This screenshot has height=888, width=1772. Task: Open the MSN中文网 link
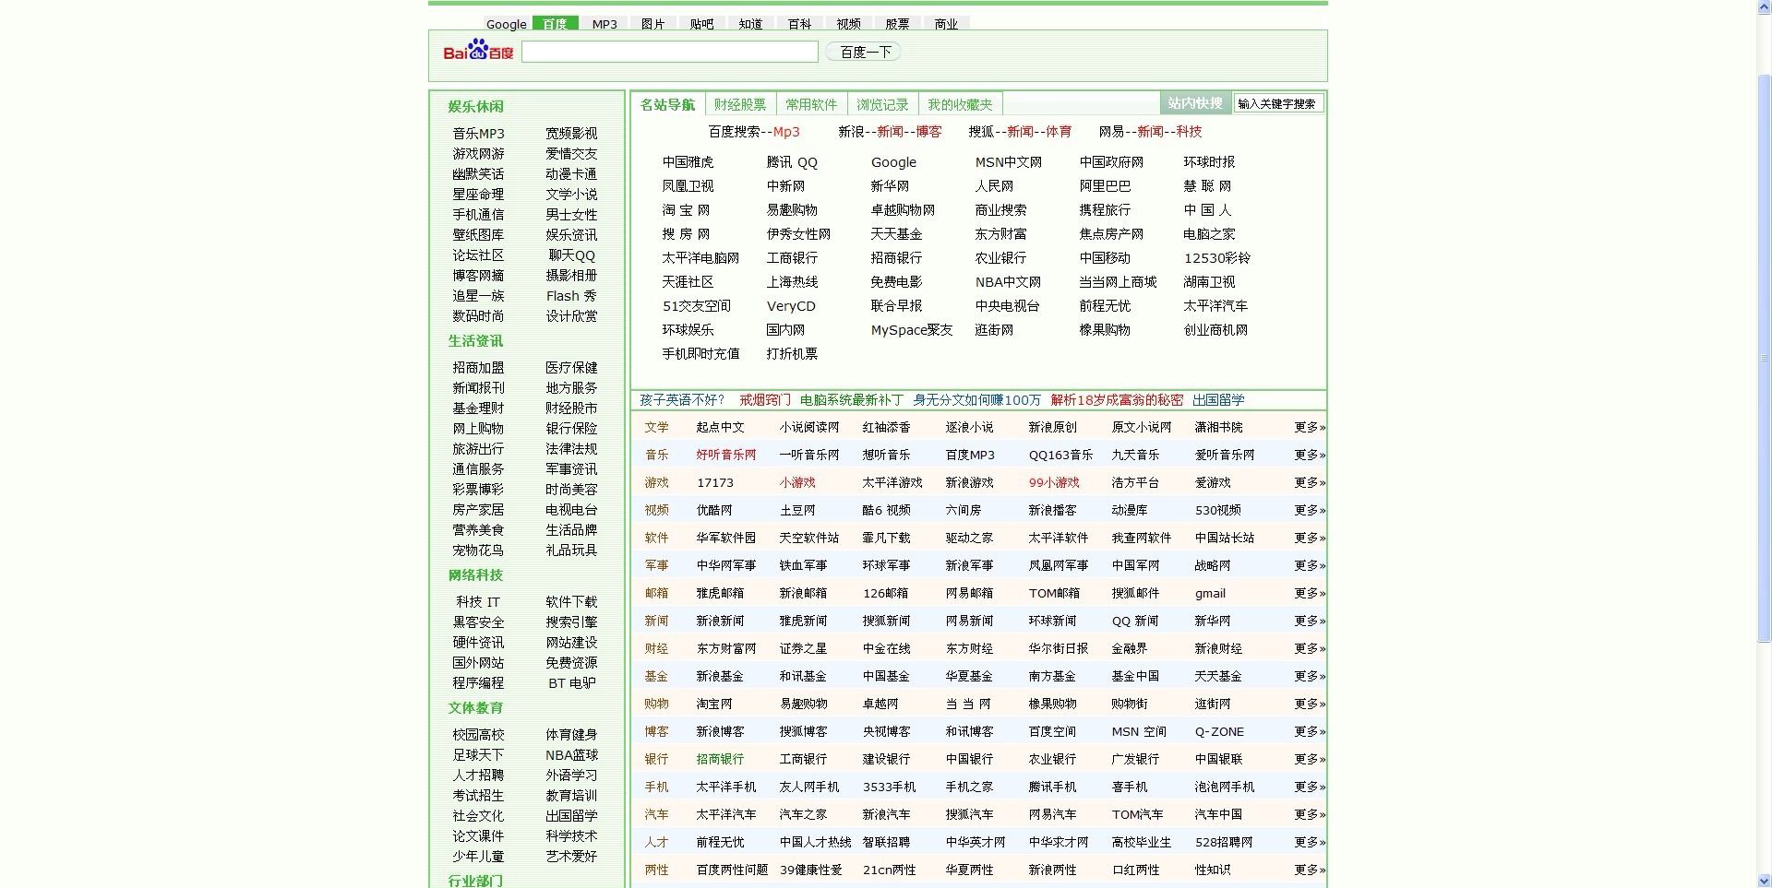(x=1008, y=162)
